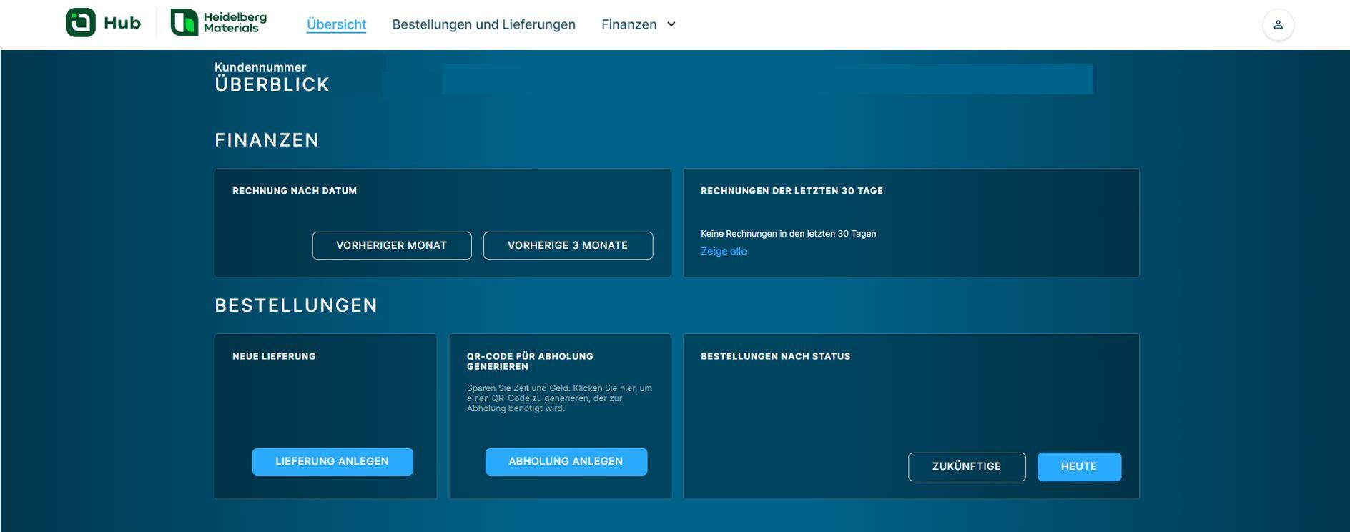Expand the chevron next to Finanzen
Image resolution: width=1350 pixels, height=532 pixels.
point(671,24)
